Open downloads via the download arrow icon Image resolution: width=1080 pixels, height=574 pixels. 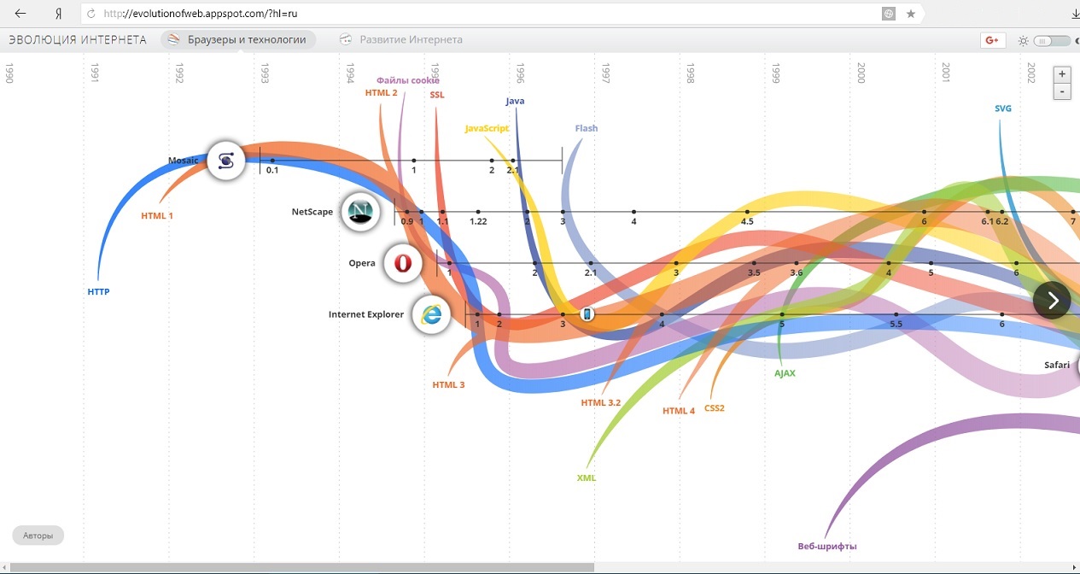[1074, 14]
